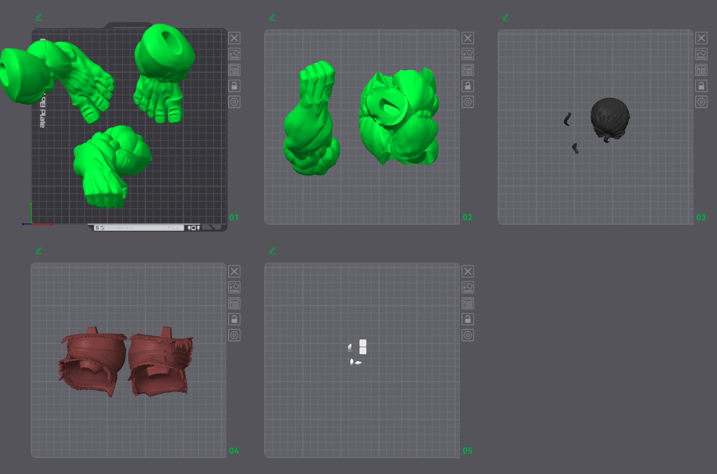
Task: Toggle the lock on plate 05
Action: click(468, 320)
